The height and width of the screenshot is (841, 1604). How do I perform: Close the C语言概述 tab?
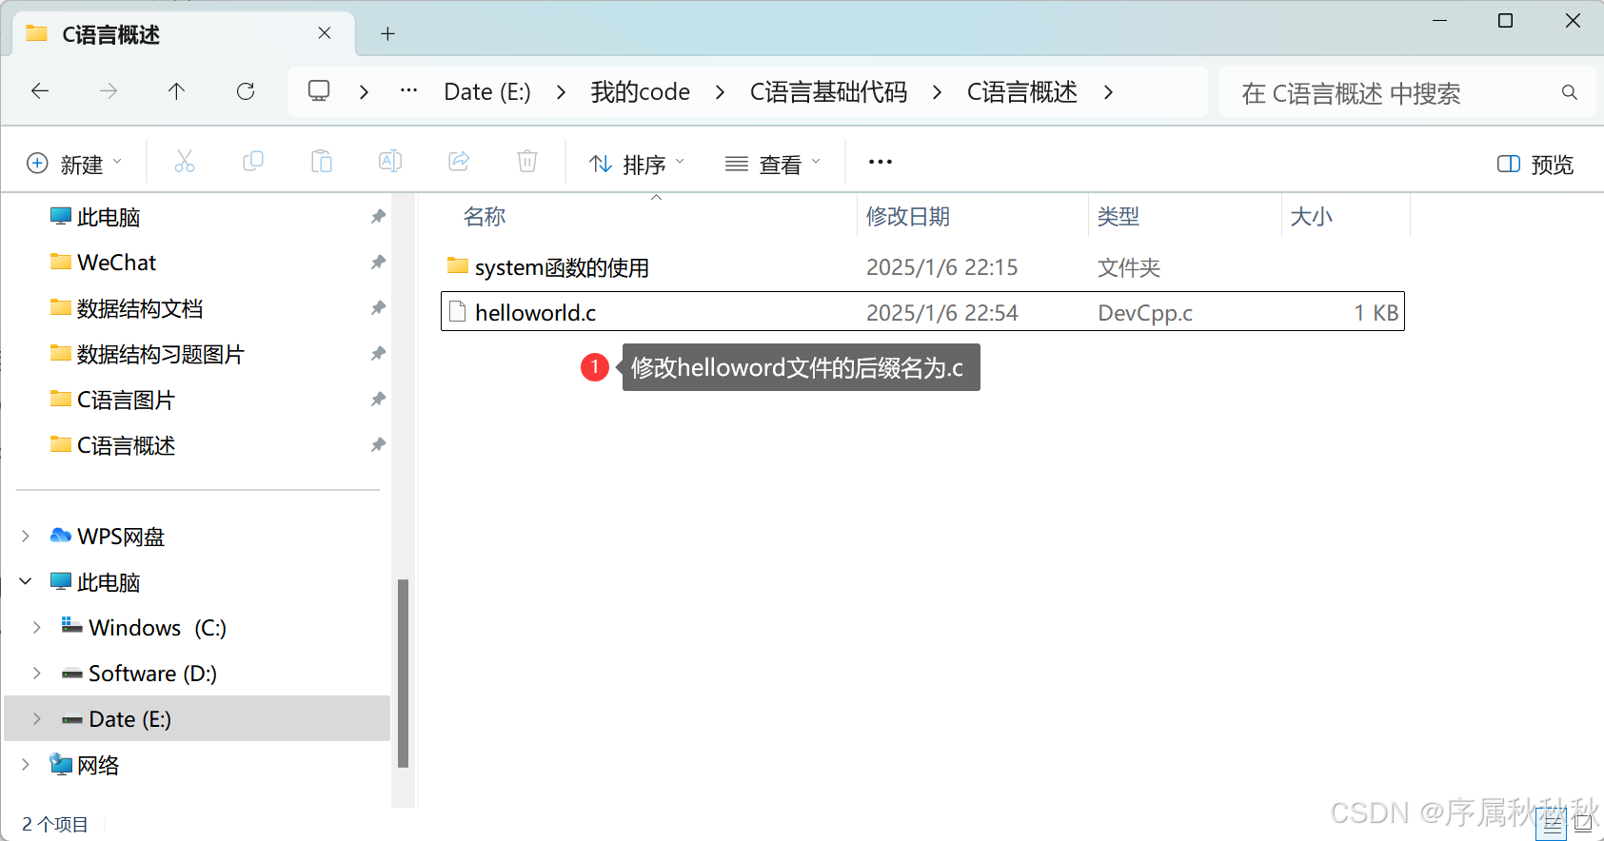click(325, 33)
